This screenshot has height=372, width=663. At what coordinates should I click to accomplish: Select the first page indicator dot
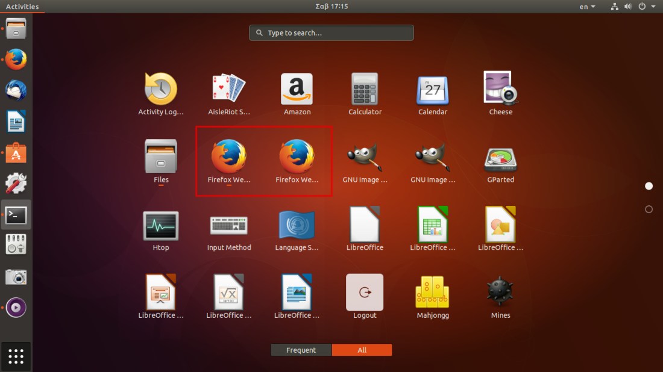point(649,186)
